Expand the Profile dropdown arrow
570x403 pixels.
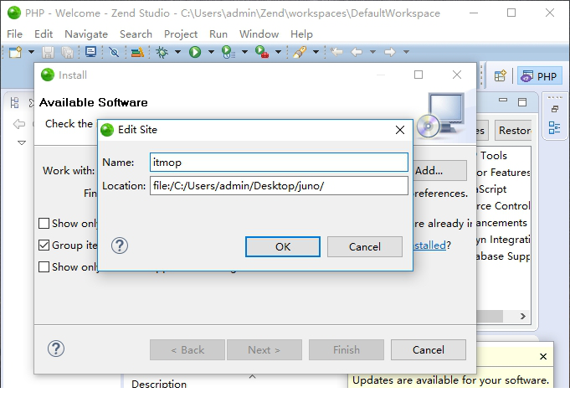(x=244, y=52)
